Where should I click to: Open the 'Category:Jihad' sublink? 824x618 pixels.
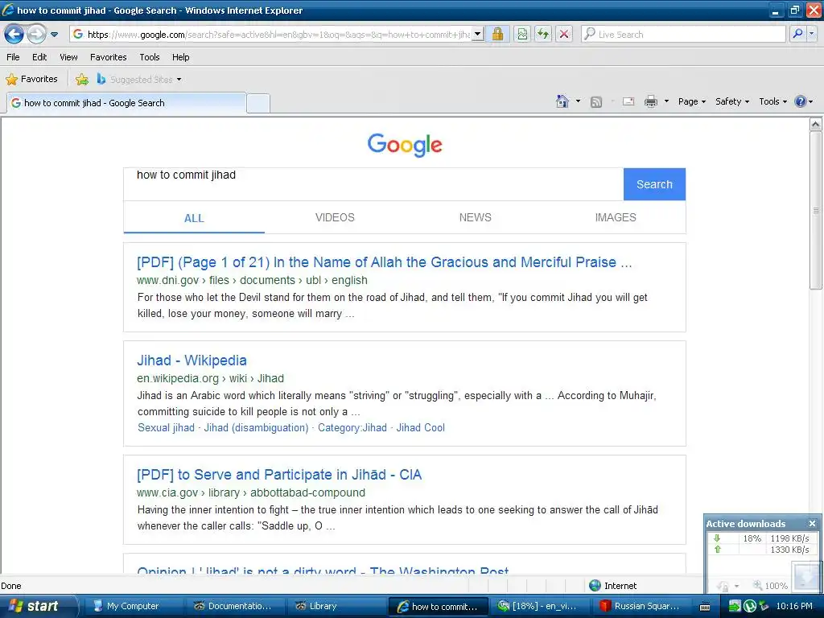pyautogui.click(x=352, y=428)
